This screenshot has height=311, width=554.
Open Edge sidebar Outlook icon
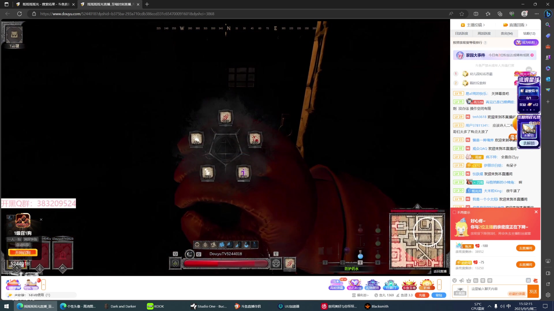548,79
